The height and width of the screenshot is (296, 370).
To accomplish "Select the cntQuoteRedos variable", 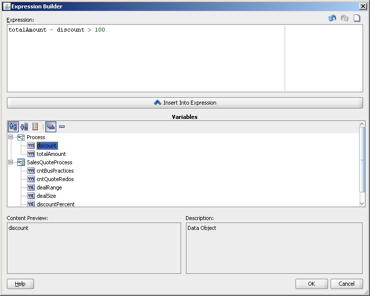I will pos(55,179).
